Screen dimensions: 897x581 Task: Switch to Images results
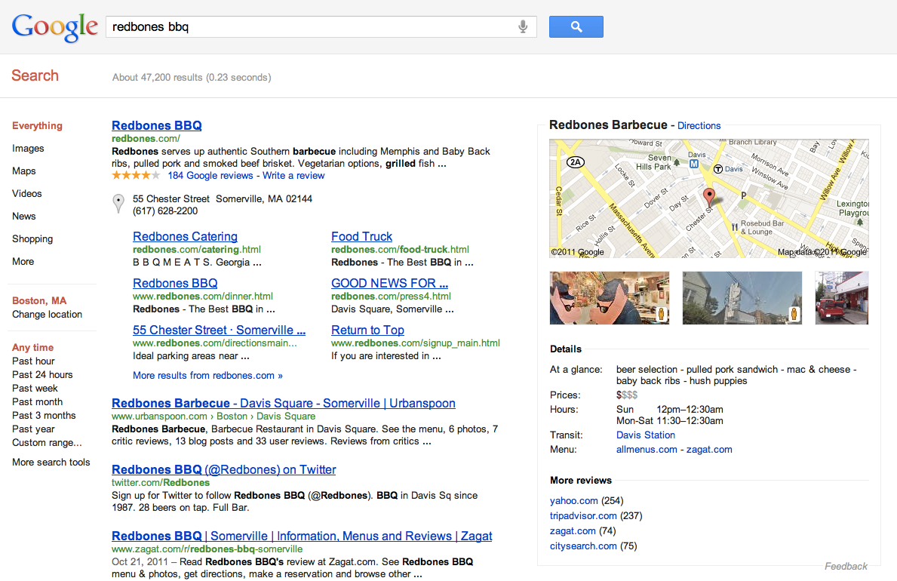coord(28,149)
